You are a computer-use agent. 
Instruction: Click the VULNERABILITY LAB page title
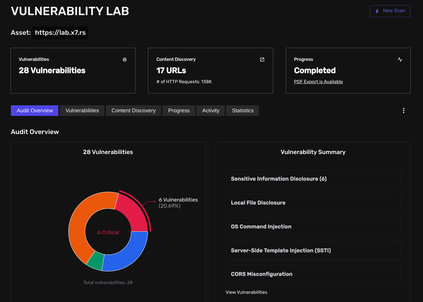click(x=70, y=11)
